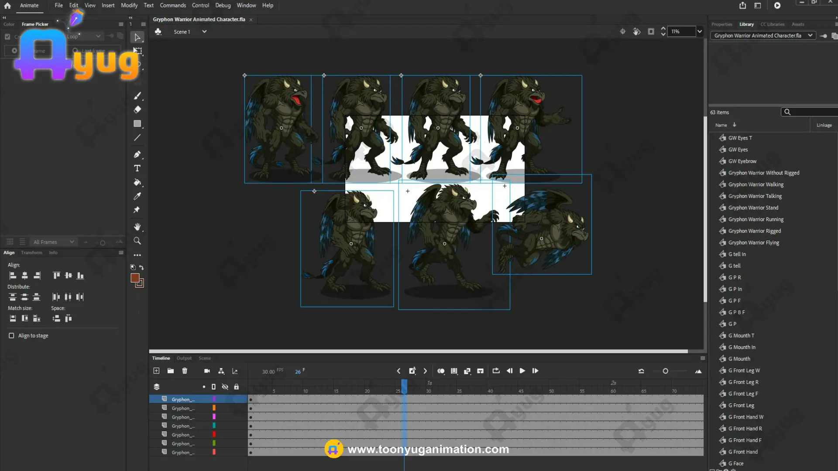Select the Hand tool
Viewport: 838px width, 471px height.
point(137,227)
